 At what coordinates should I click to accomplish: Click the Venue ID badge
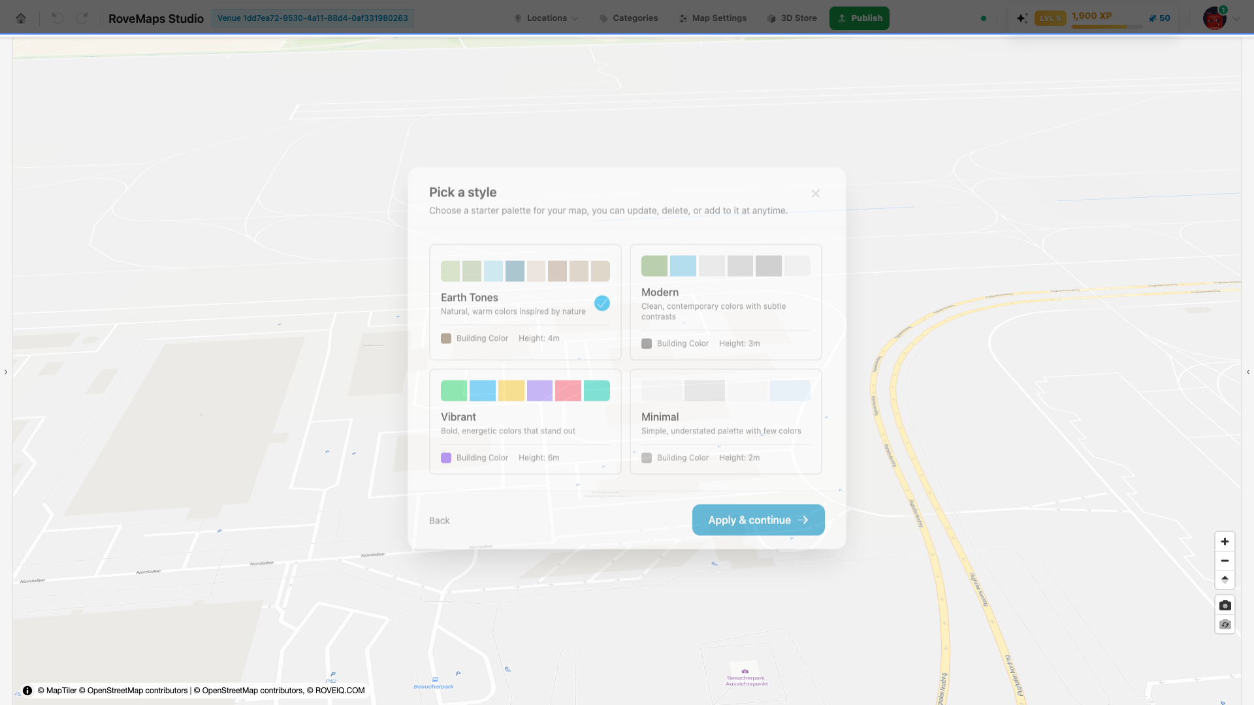(312, 18)
